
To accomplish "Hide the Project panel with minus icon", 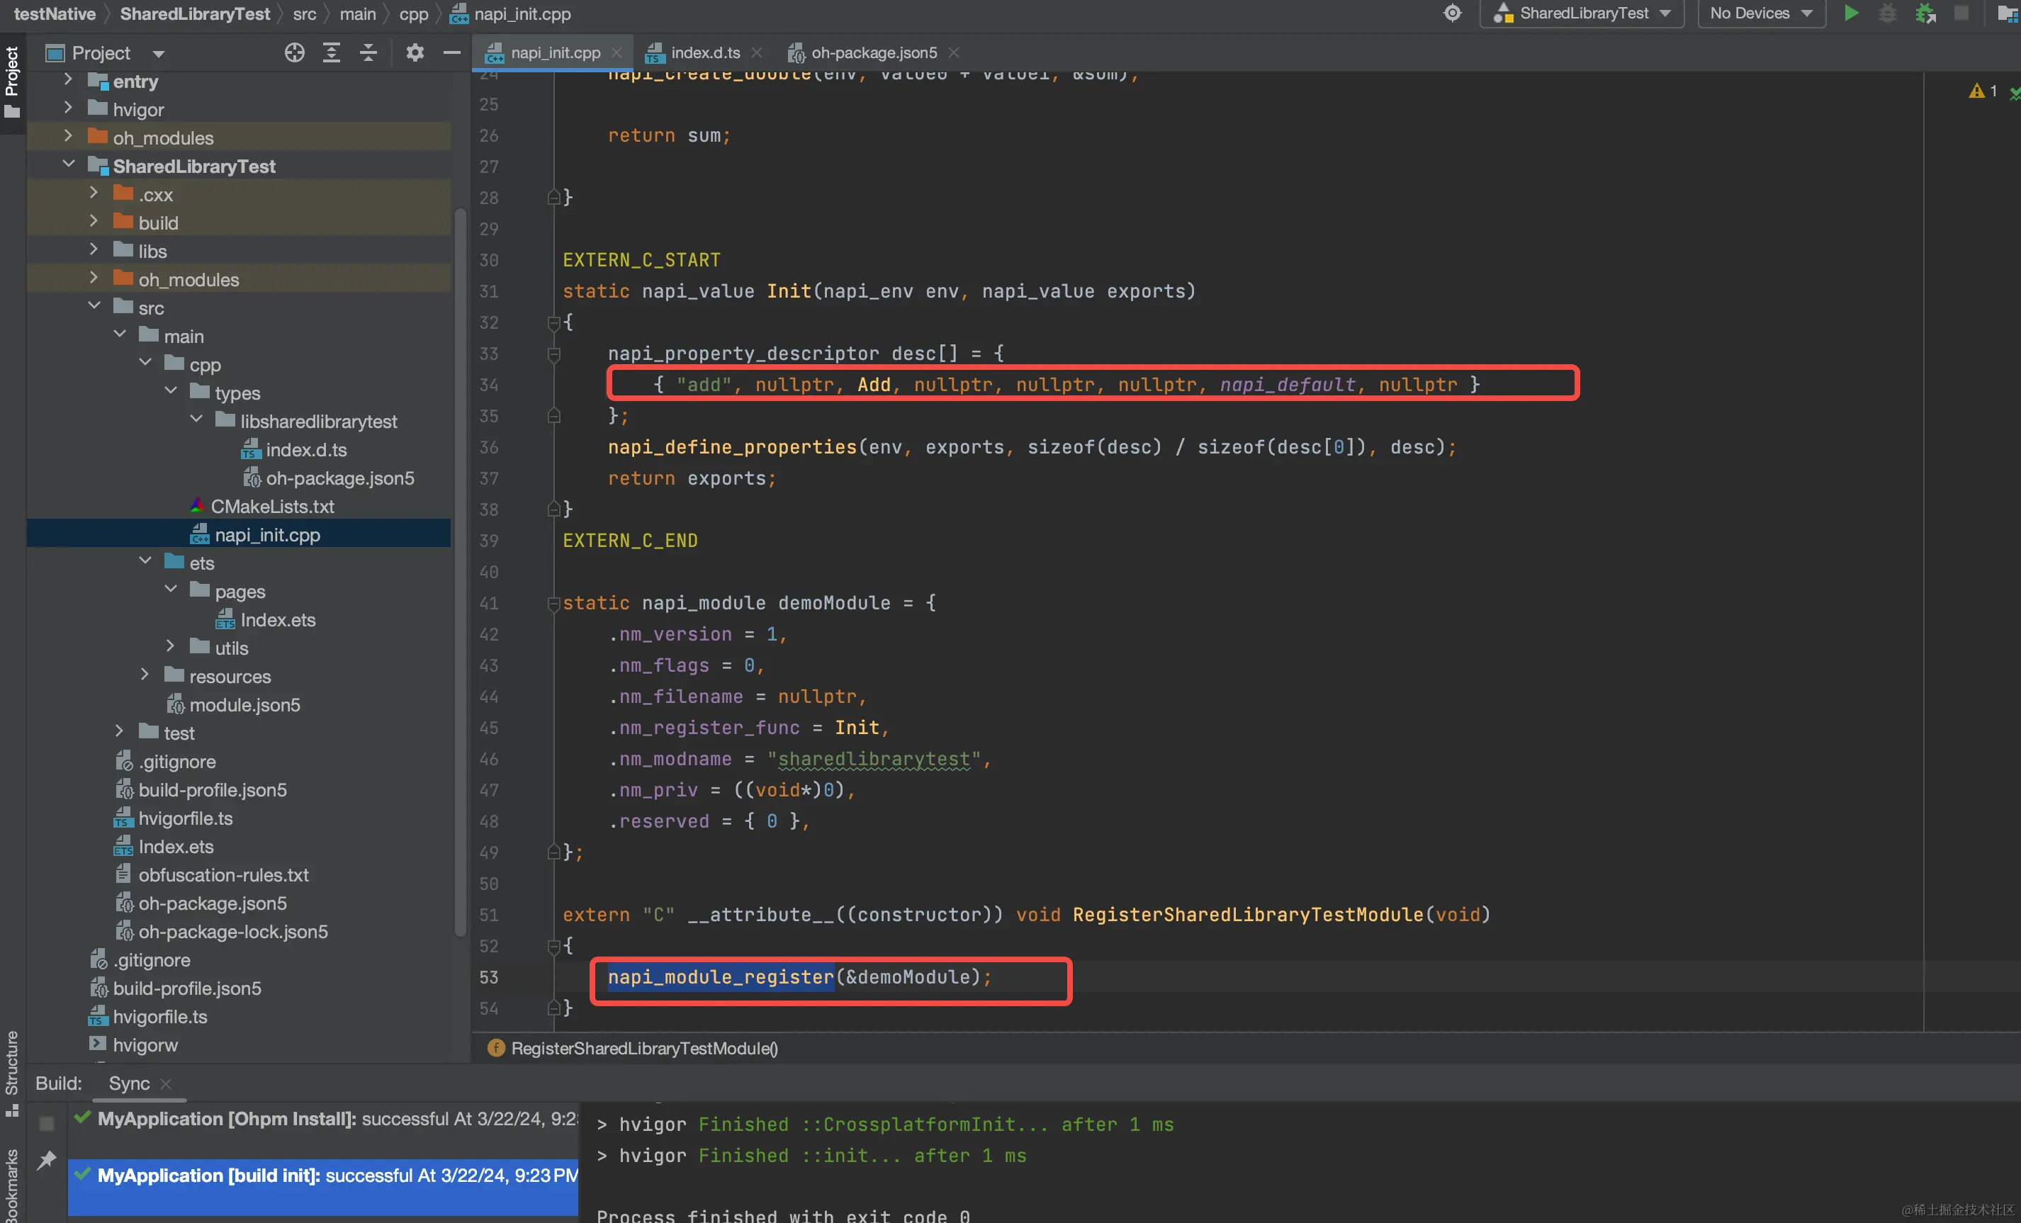I will point(452,53).
